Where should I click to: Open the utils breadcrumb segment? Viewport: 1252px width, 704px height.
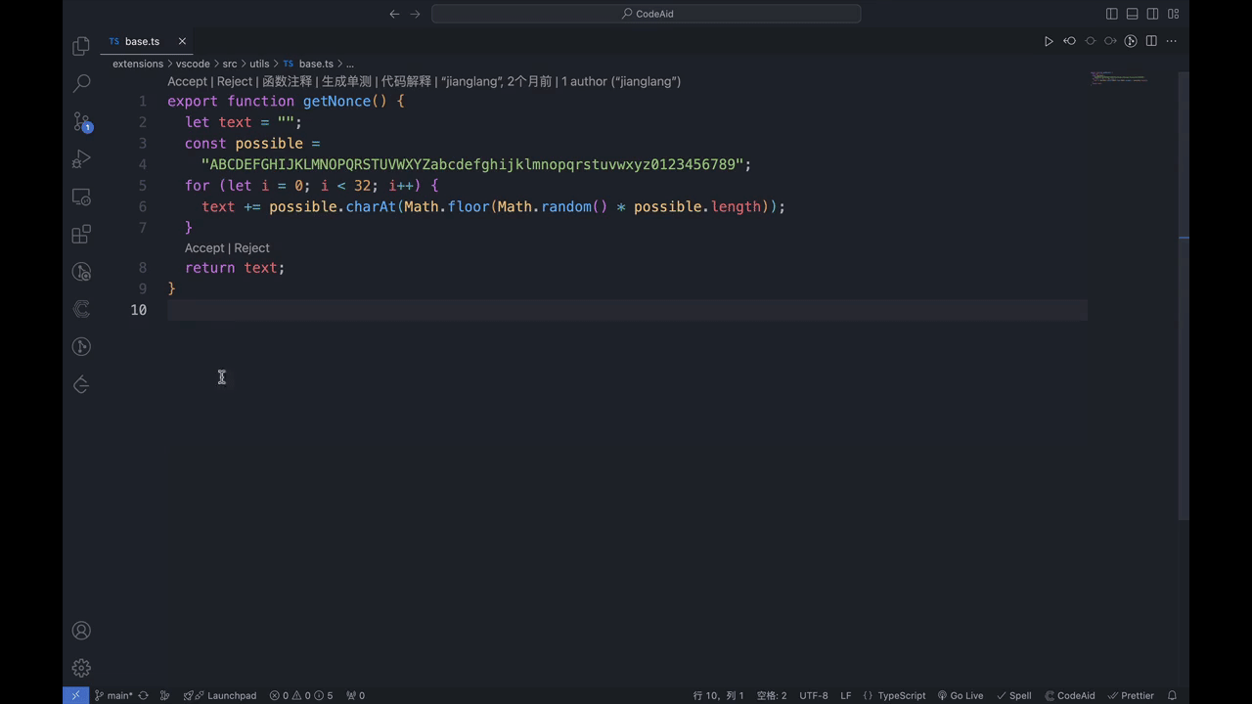(259, 64)
